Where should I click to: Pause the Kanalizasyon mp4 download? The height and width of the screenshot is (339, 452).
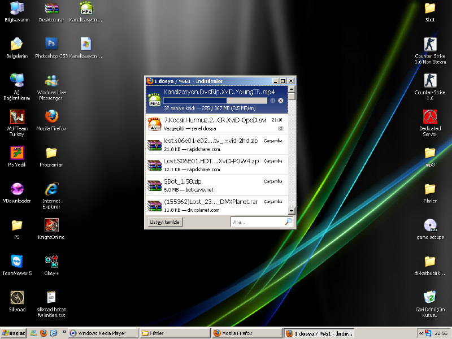tap(273, 101)
